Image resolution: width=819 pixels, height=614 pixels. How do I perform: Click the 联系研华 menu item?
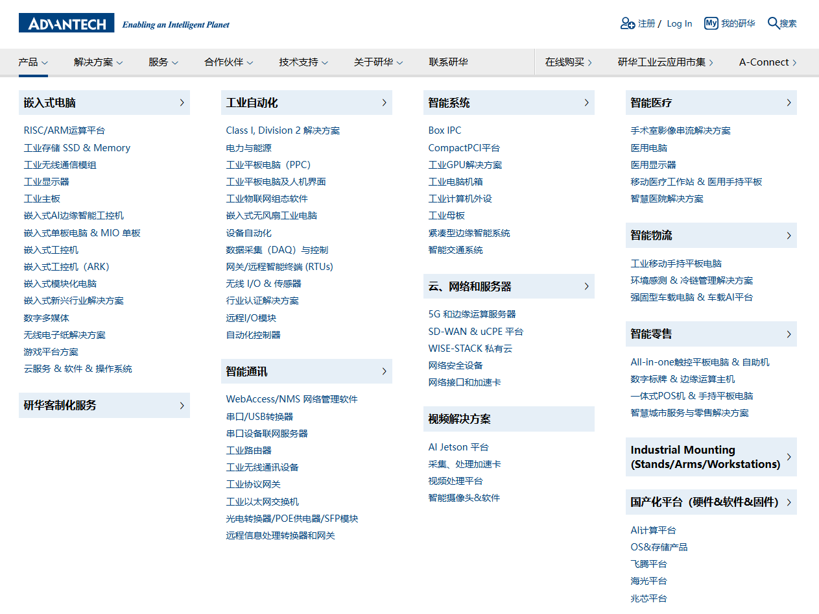(x=448, y=62)
